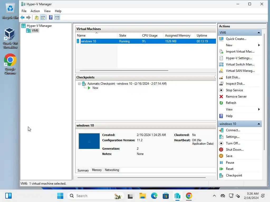270x202 pixels.
Task: Open the Task View taskbar button
Action: 130,196
